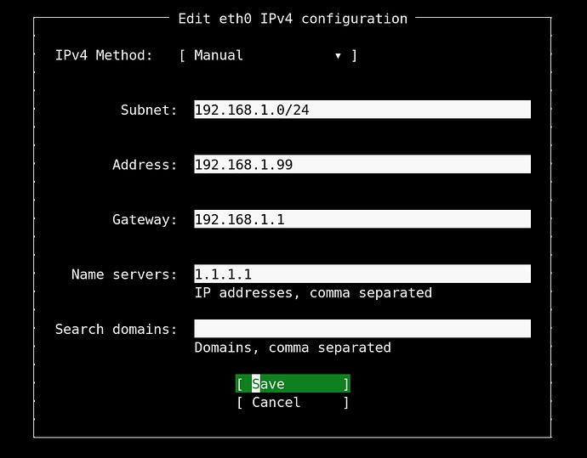Screen dimensions: 587x458
Task: Select the Address input field
Action: [x=362, y=164]
